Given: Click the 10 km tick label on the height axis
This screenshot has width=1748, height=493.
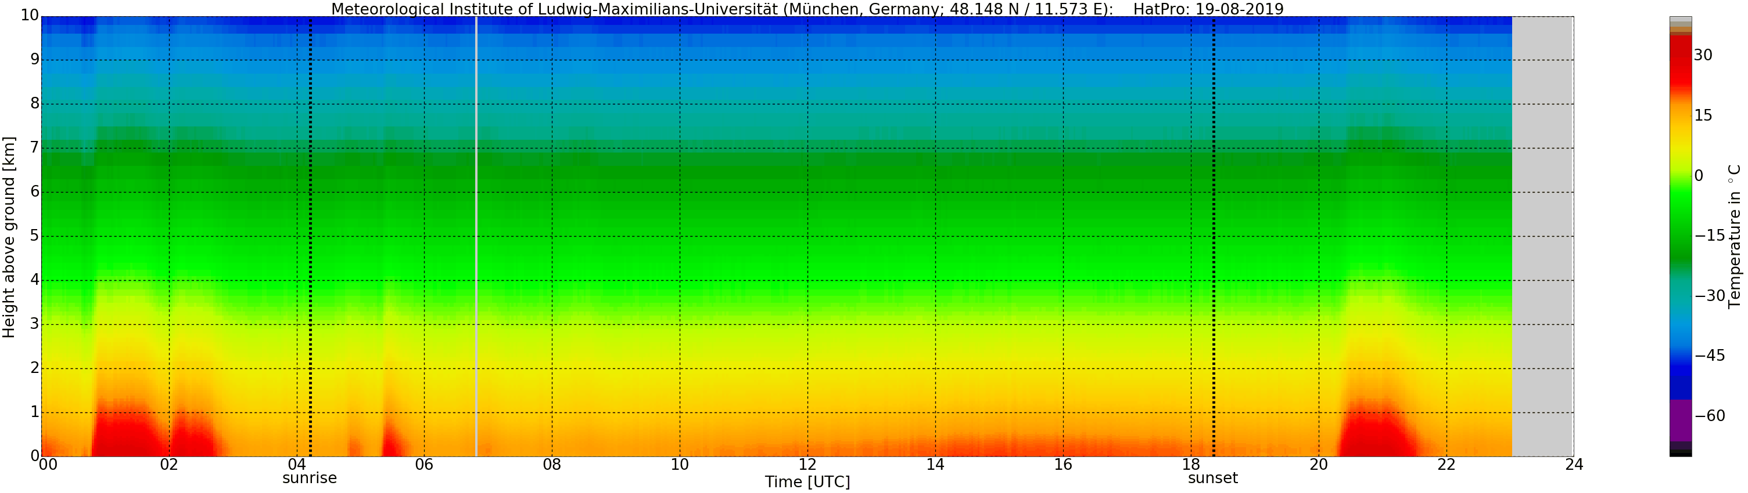Looking at the screenshot, I should click(29, 15).
